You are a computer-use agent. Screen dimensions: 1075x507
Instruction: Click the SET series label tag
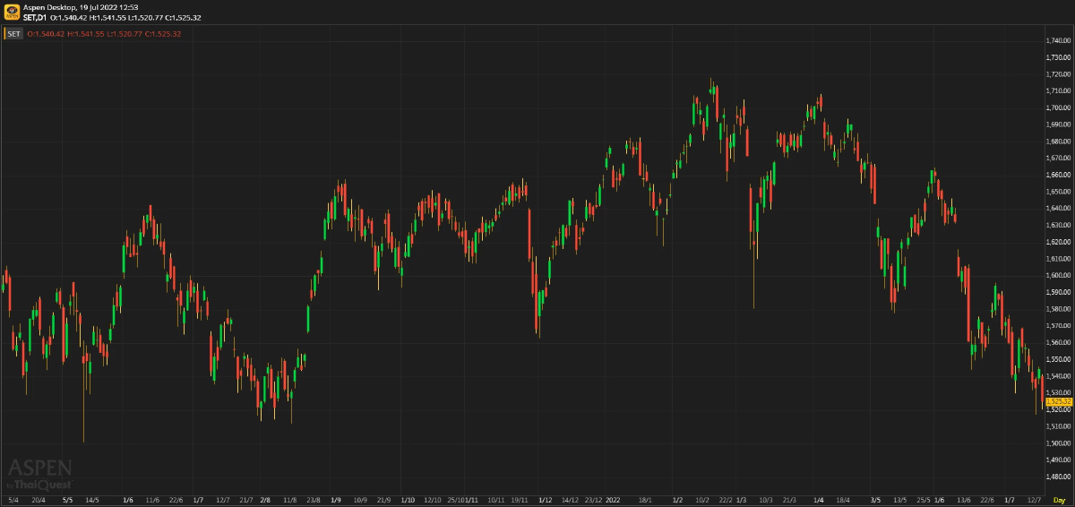coord(14,33)
